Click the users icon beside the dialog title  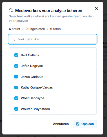pos(11,10)
